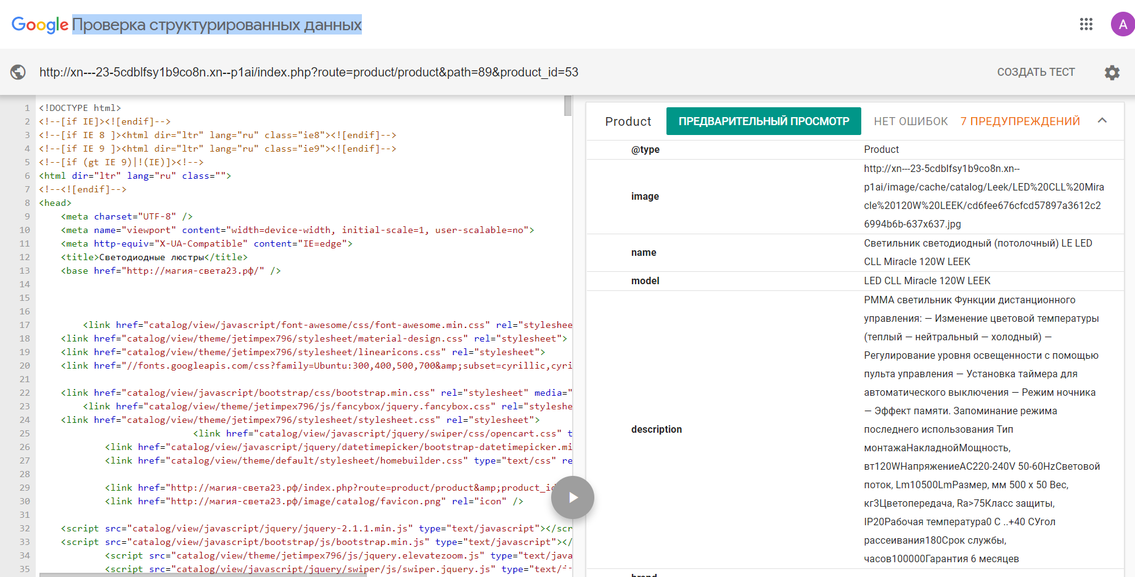
Task: Collapse the Product section with the chevron
Action: (x=1102, y=121)
